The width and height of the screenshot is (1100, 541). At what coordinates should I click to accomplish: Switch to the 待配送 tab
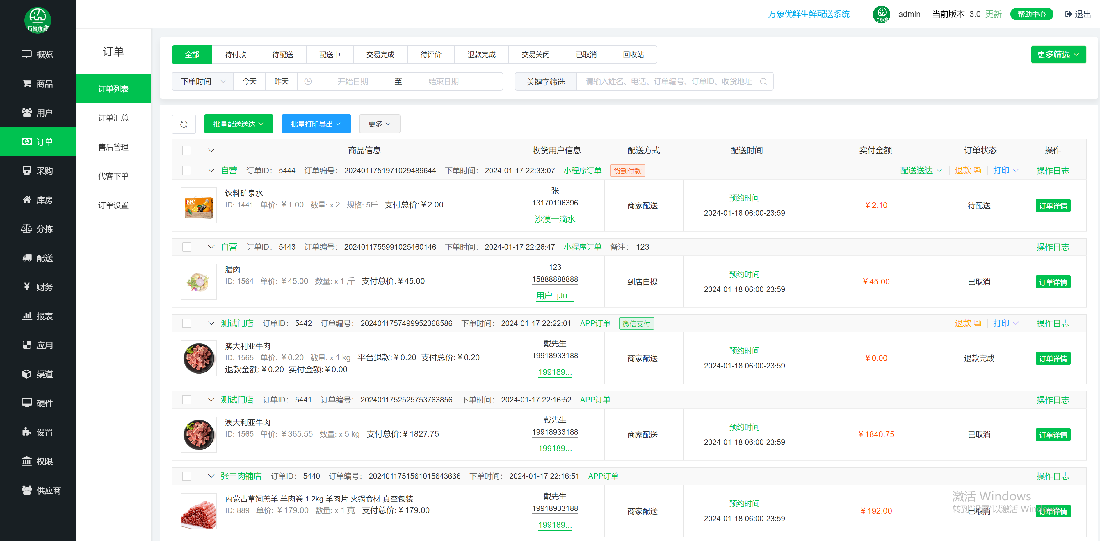point(282,55)
